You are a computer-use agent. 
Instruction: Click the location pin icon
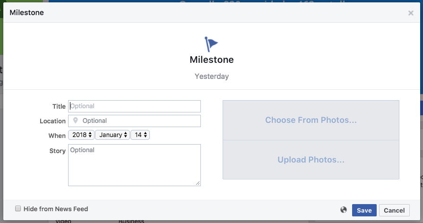pyautogui.click(x=76, y=120)
